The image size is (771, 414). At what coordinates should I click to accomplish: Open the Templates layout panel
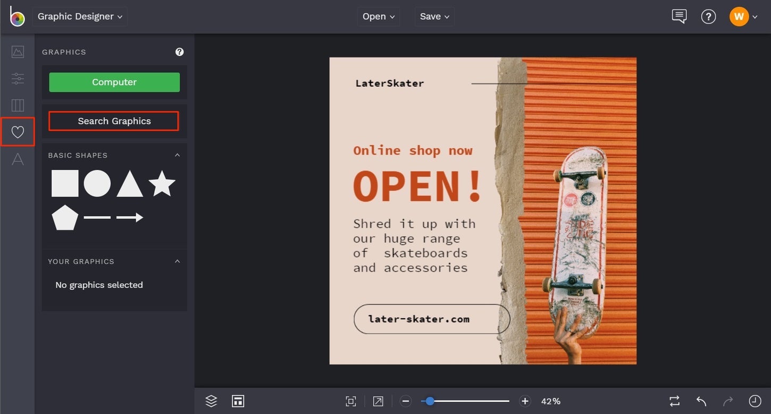[18, 105]
